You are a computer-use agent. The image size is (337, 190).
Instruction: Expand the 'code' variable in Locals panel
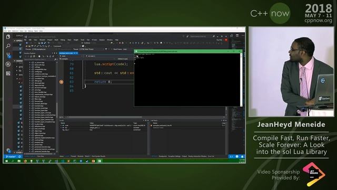coord(61,126)
